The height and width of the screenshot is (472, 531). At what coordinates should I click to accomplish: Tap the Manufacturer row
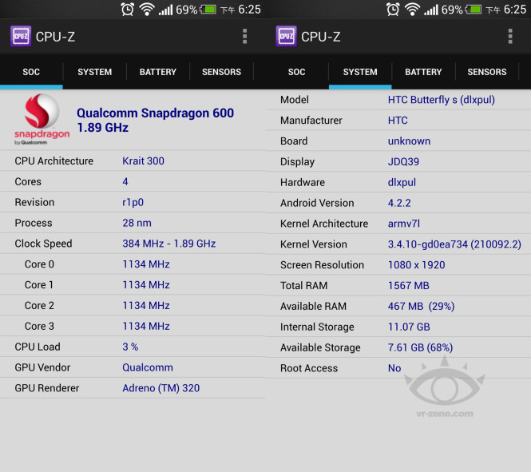(x=398, y=121)
